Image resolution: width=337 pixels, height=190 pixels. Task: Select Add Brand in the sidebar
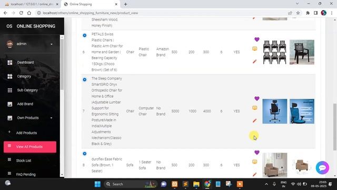coord(25,104)
